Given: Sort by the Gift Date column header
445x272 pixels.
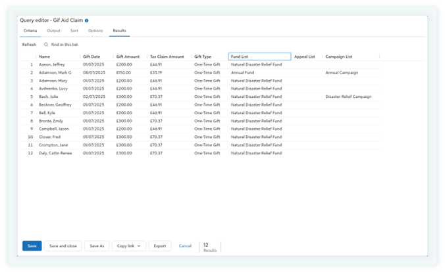Looking at the screenshot, I should tap(92, 57).
